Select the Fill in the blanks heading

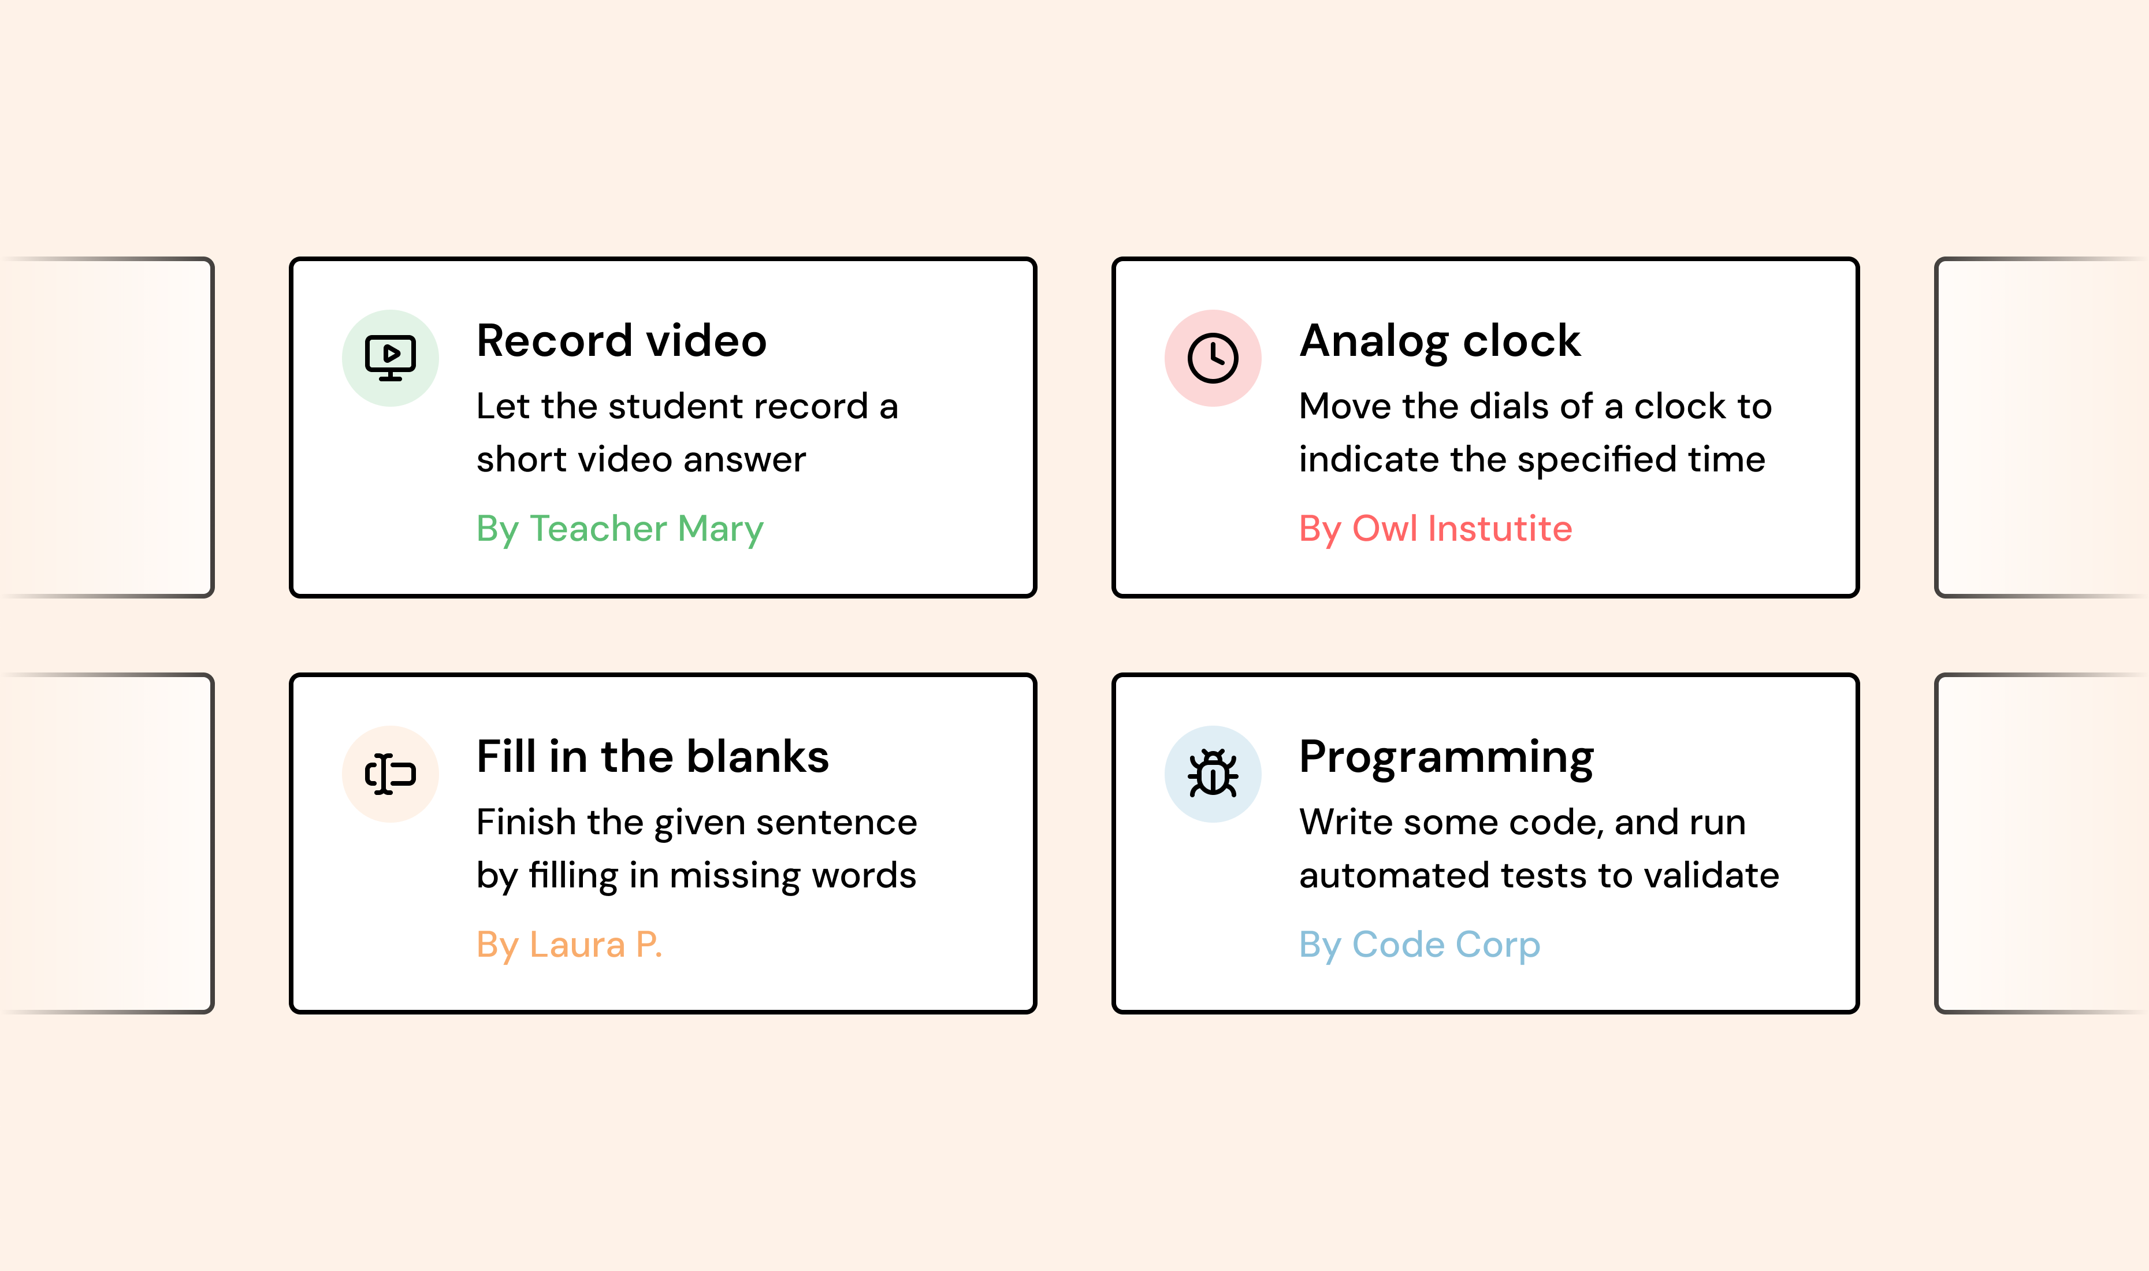pyautogui.click(x=652, y=757)
